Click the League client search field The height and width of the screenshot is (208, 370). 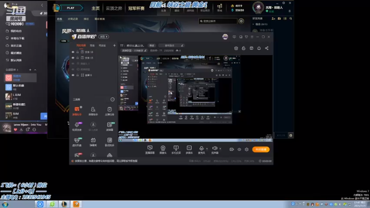coord(218,21)
